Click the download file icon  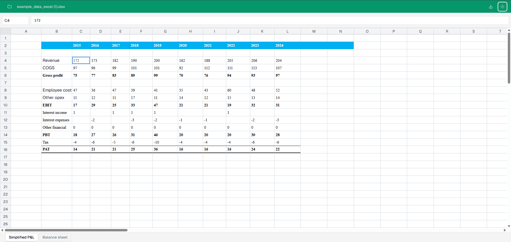tap(491, 7)
